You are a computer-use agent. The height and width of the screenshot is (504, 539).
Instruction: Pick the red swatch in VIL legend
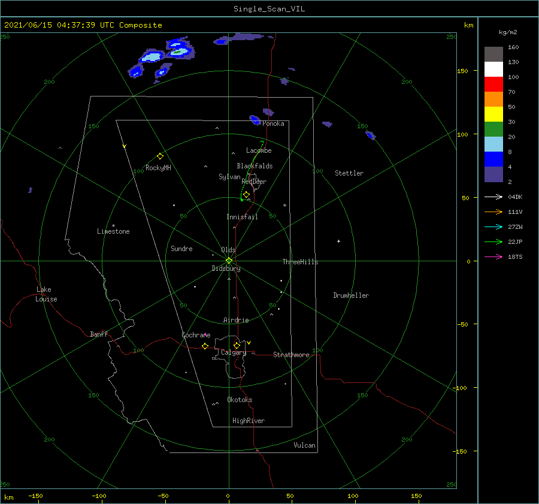point(493,84)
